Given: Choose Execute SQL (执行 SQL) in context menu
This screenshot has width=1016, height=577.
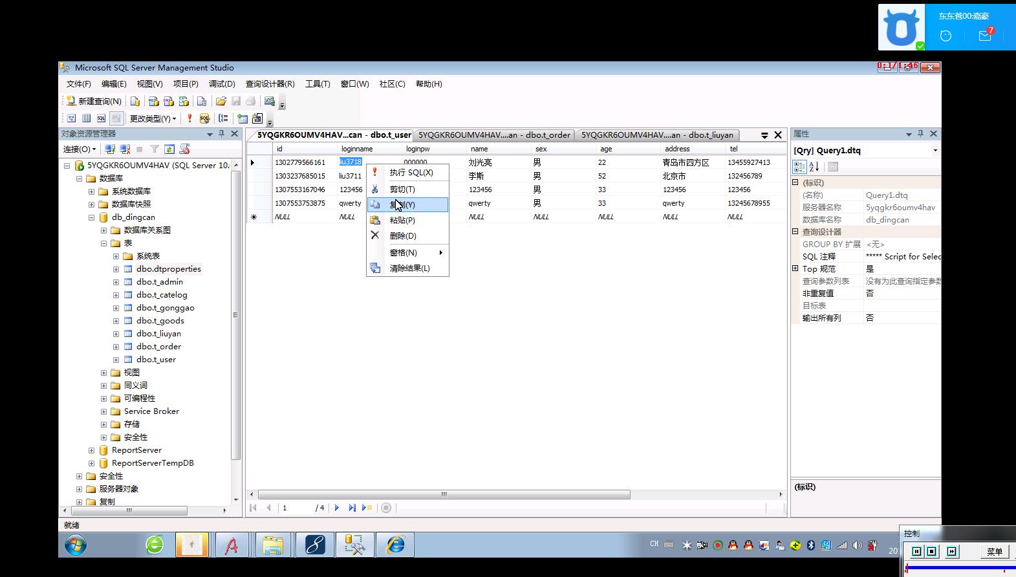Looking at the screenshot, I should point(407,172).
